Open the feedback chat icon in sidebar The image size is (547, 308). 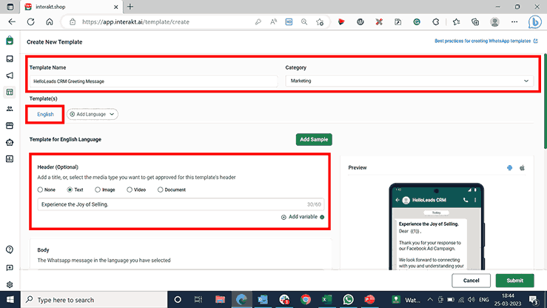(10, 267)
